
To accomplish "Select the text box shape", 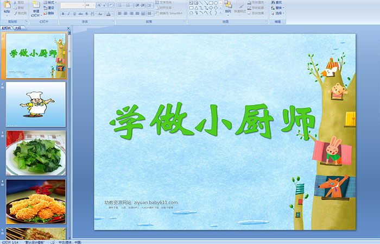I will tap(191, 3).
